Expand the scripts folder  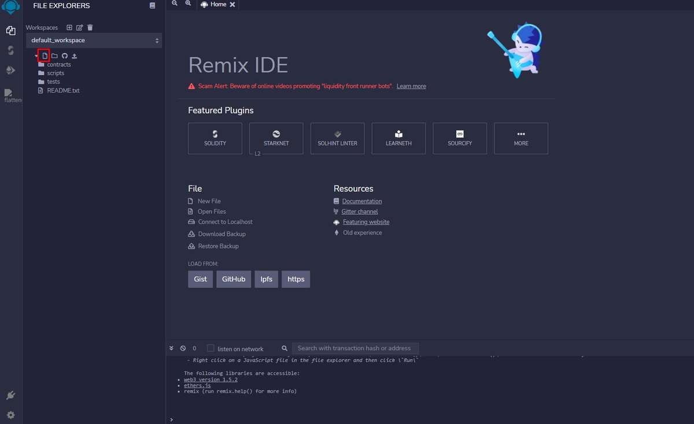click(56, 73)
